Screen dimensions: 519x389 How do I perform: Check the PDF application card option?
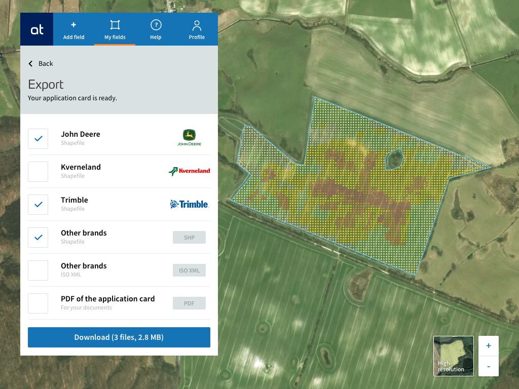point(38,303)
